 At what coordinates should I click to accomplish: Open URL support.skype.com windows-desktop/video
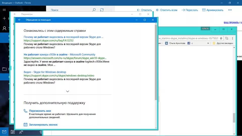59,76
